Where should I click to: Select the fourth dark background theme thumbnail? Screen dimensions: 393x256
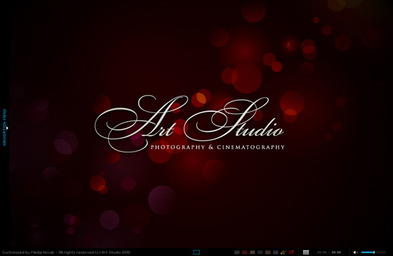point(260,252)
